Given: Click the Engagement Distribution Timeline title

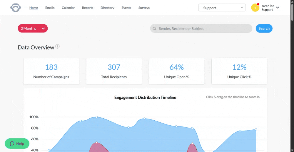Looking at the screenshot, I should [145, 98].
